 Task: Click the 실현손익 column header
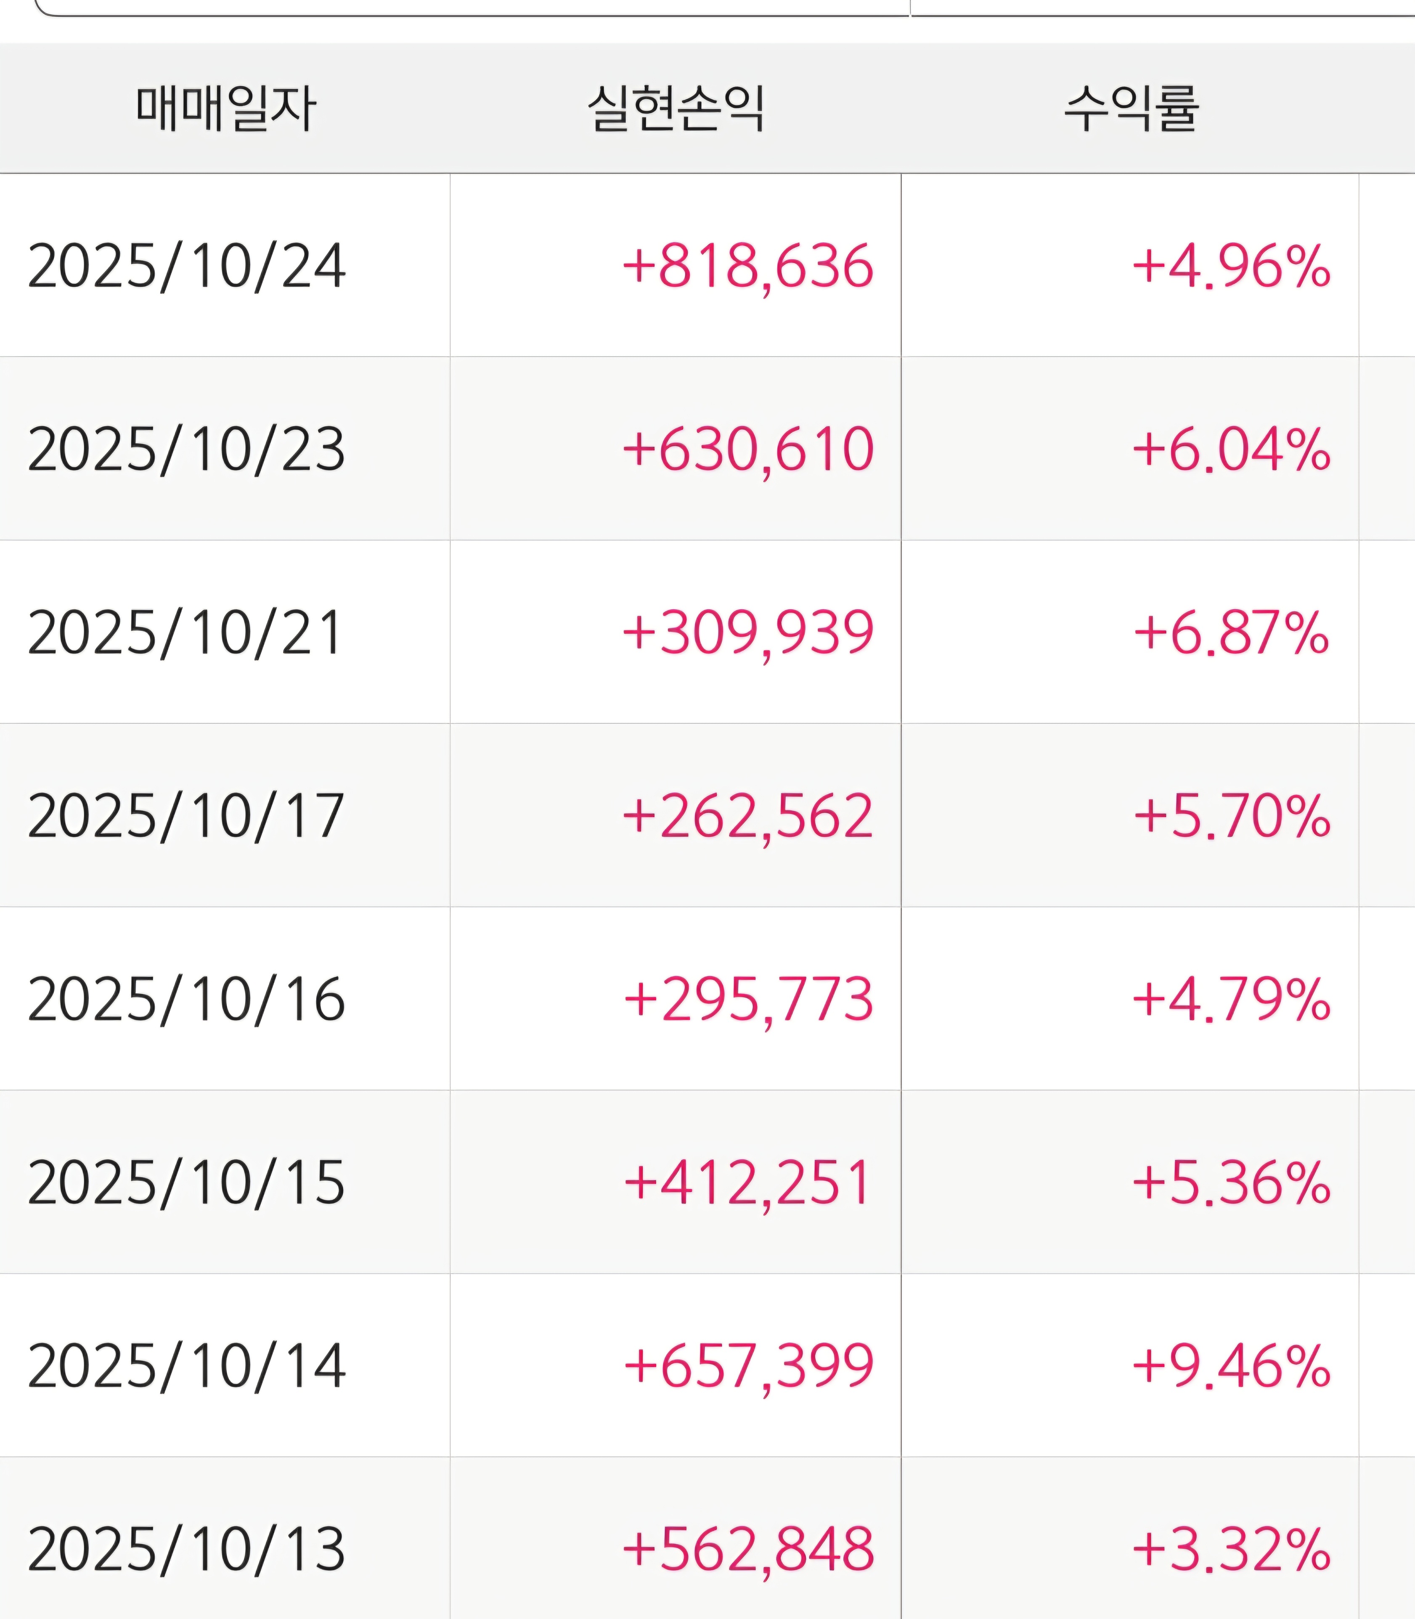[x=676, y=108]
